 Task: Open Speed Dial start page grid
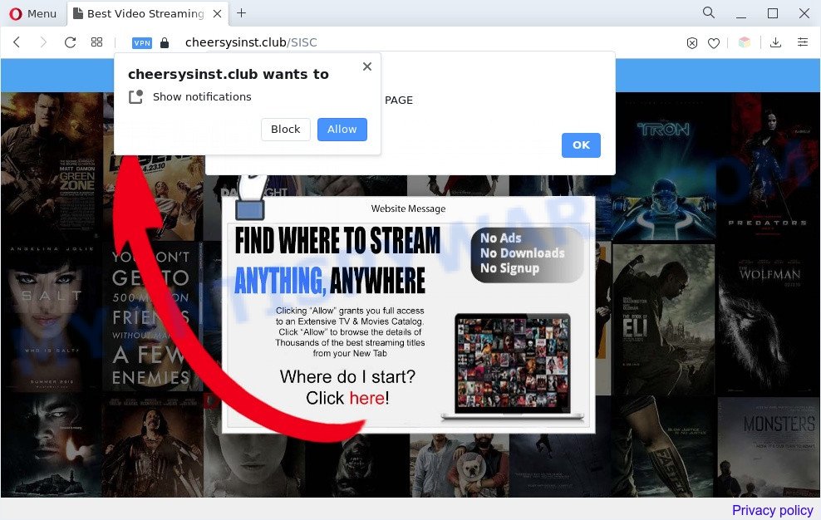coord(97,42)
